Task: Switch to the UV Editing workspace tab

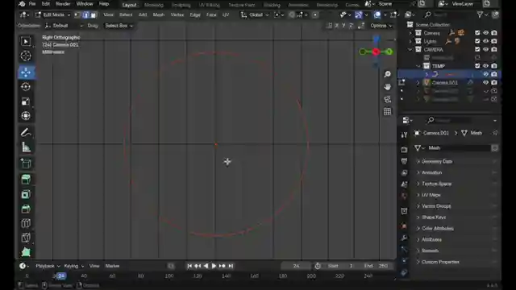Action: point(210,5)
